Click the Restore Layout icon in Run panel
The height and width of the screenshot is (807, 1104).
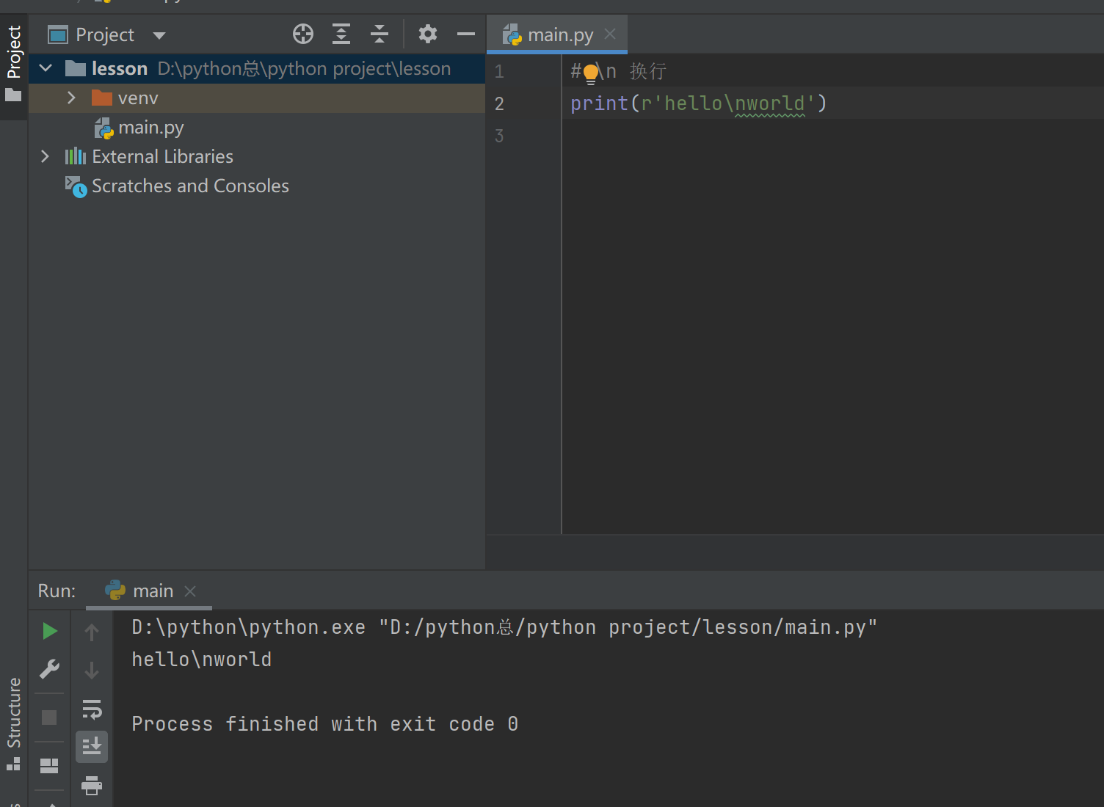point(49,766)
